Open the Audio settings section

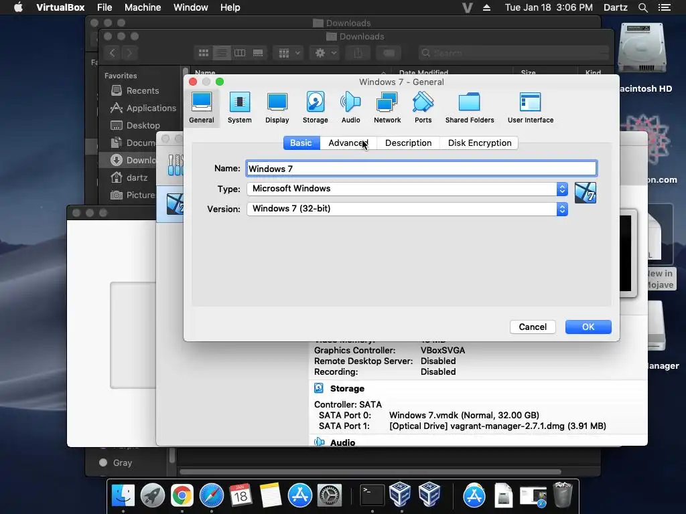tap(350, 108)
